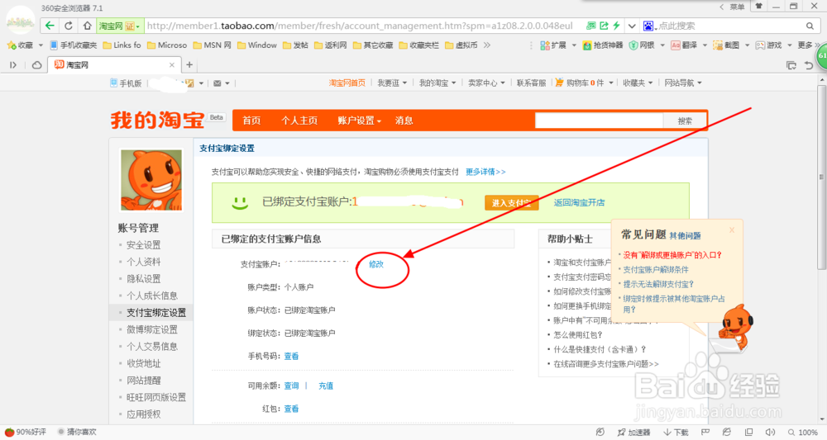Switch to the 个人主页 tab
This screenshot has height=440, width=827.
(299, 121)
